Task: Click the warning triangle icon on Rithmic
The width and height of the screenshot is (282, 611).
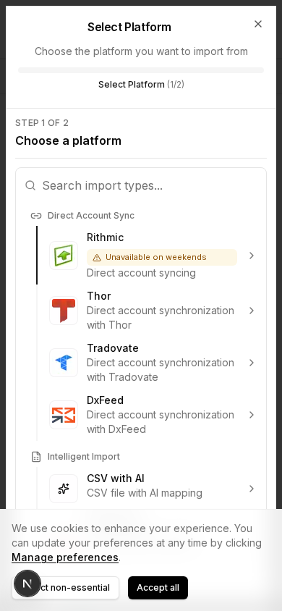Action: click(x=97, y=258)
